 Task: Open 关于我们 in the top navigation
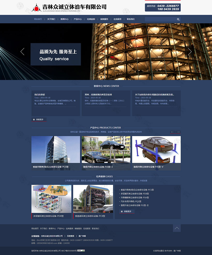tap(51, 19)
